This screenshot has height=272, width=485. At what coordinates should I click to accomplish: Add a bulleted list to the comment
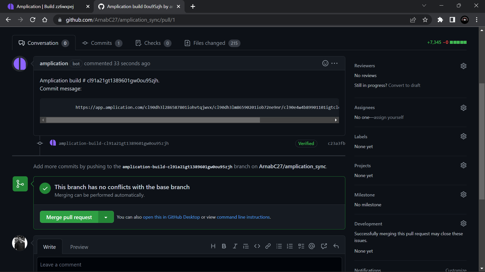click(x=279, y=246)
